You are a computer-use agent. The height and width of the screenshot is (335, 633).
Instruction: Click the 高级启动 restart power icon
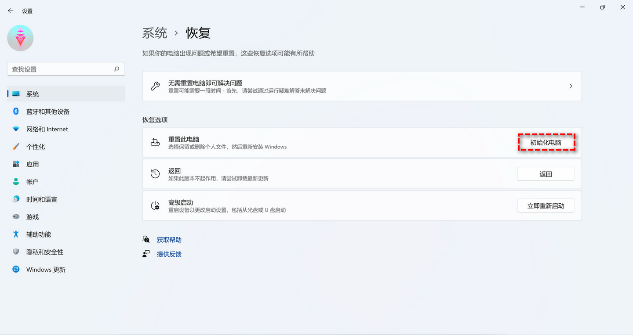155,205
